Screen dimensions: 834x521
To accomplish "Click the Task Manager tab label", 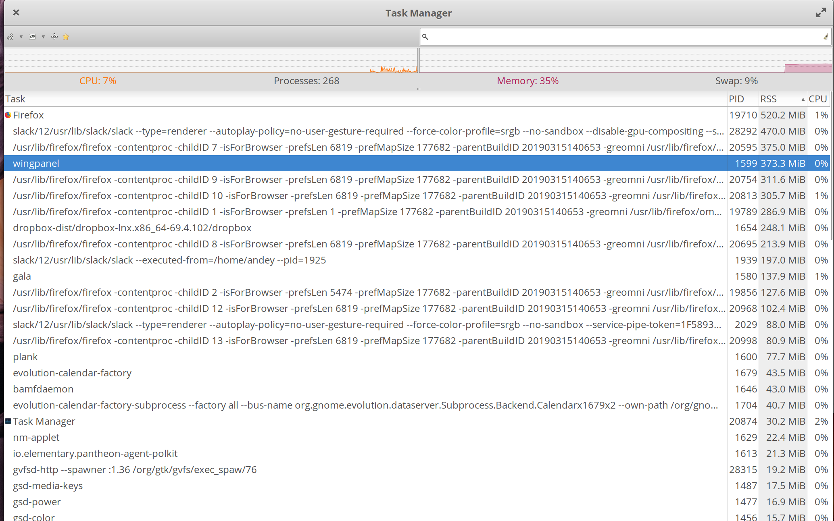I will tap(44, 421).
